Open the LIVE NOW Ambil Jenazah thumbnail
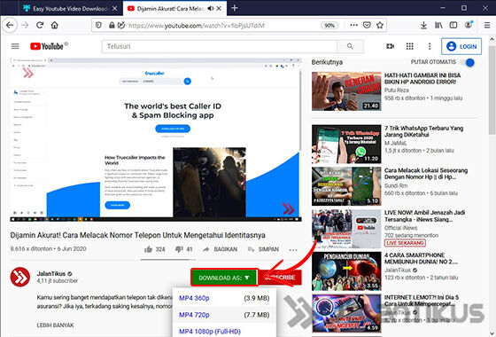Image resolution: width=496 pixels, height=337 pixels. coord(346,229)
